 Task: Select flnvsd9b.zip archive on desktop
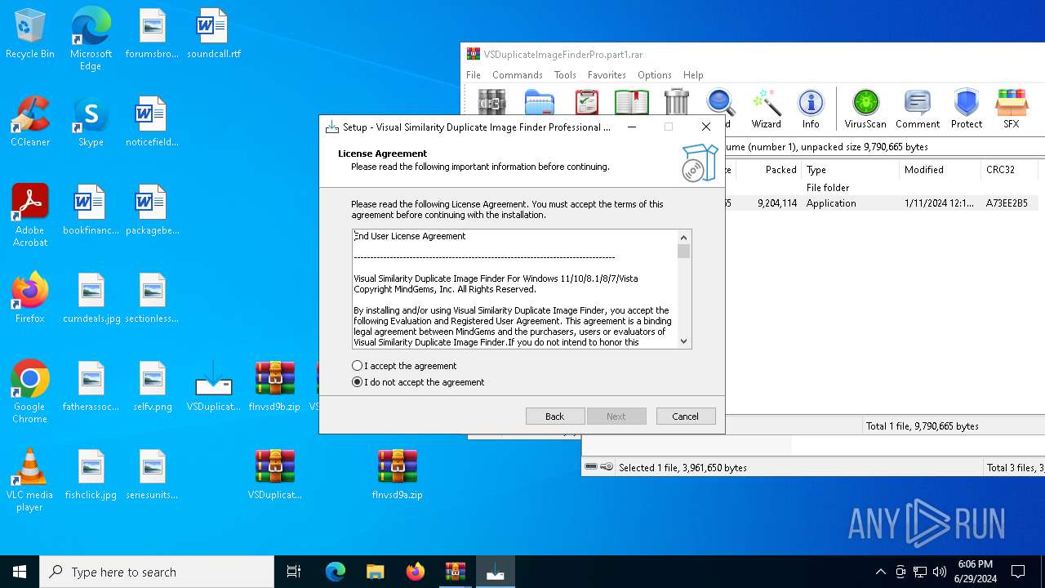[274, 387]
